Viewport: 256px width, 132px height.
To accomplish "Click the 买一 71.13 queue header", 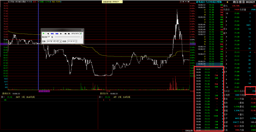I will point(115,97).
